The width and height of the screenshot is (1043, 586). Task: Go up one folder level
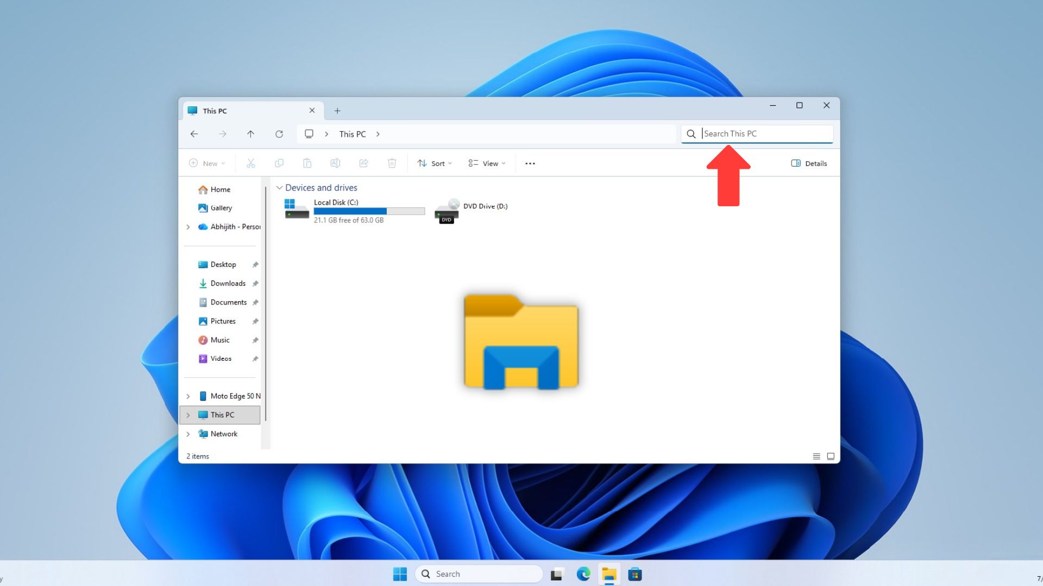tap(250, 134)
